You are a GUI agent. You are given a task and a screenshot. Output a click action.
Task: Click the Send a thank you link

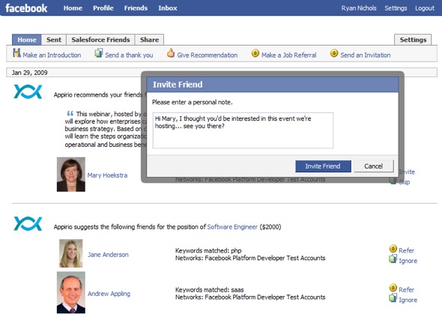(129, 55)
